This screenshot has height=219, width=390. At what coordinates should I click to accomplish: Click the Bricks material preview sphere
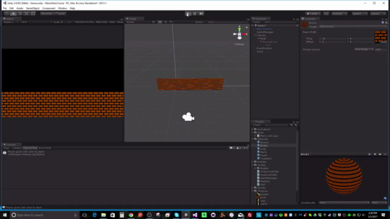tap(344, 176)
